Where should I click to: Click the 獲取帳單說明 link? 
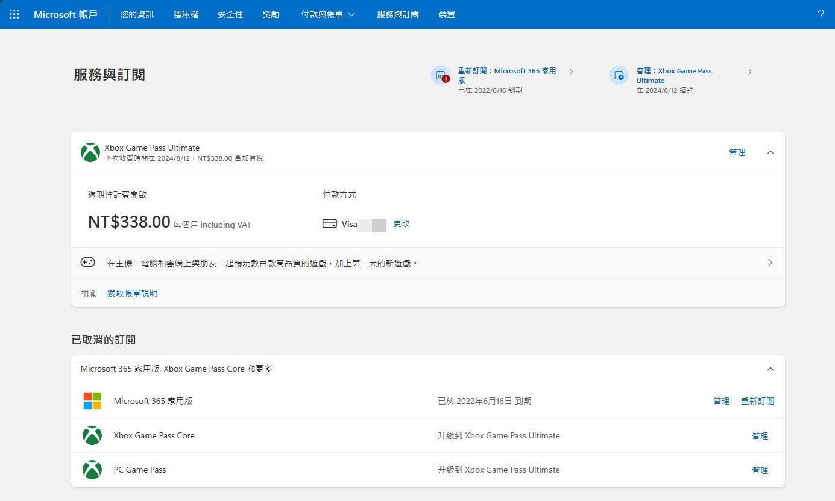pos(133,293)
